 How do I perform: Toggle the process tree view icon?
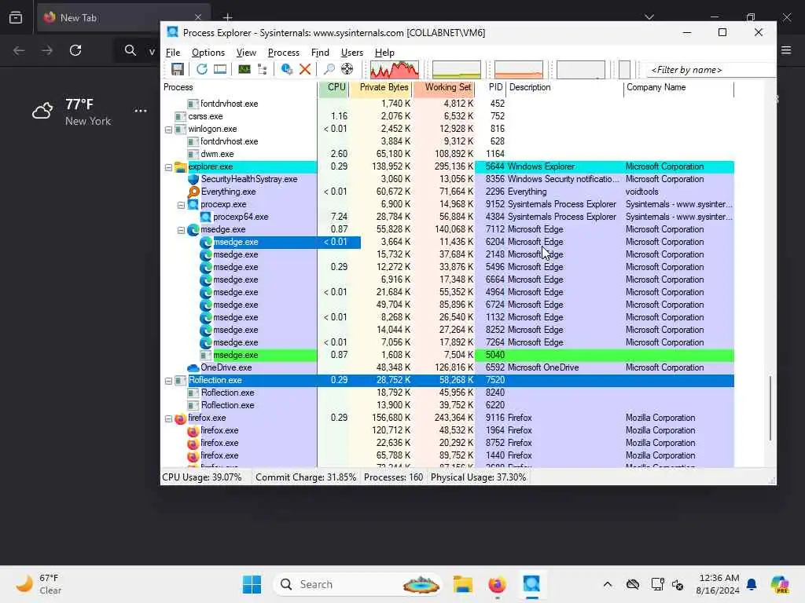263,69
